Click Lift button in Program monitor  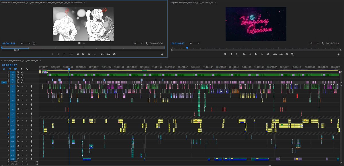[x=275, y=54]
